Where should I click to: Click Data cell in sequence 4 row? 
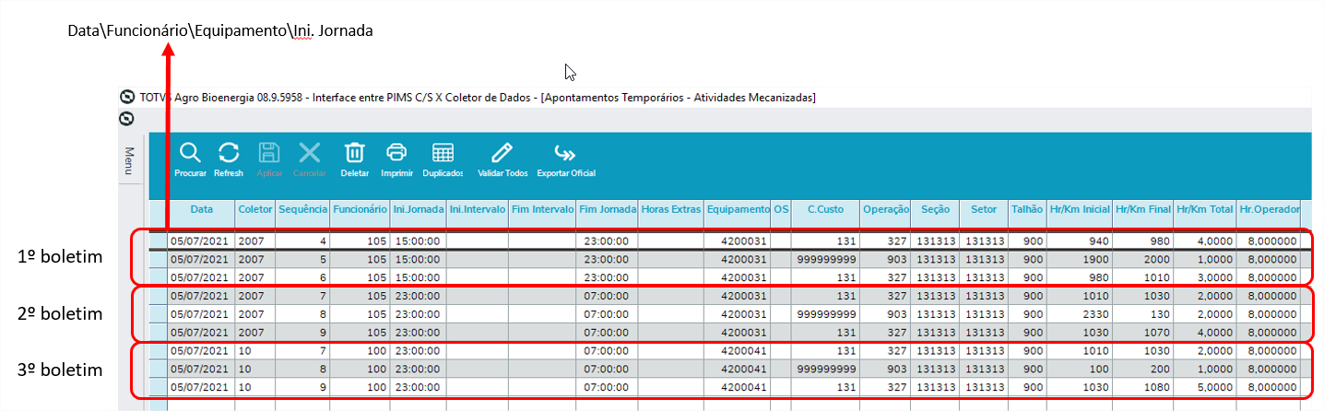point(201,241)
